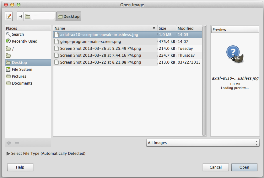Select the root folder "/" in Places
This screenshot has height=178, width=264.
tap(13, 49)
